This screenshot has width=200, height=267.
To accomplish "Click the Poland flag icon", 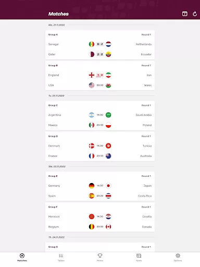I will click(108, 125).
